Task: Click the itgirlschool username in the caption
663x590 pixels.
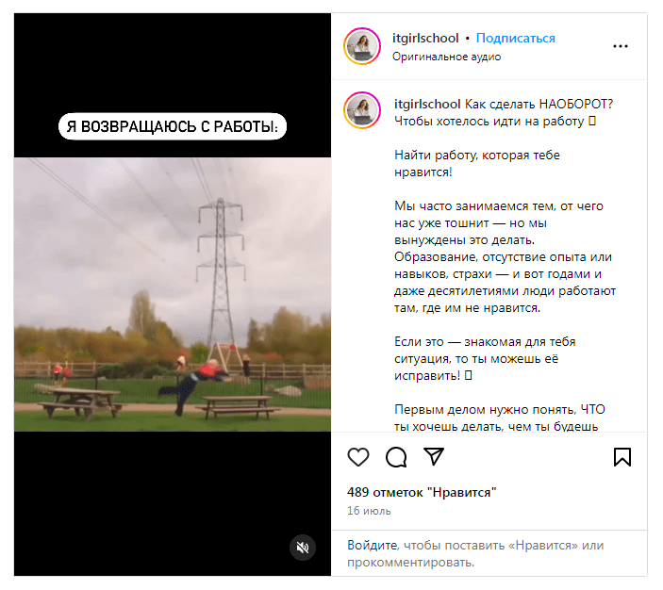Action: coord(427,104)
